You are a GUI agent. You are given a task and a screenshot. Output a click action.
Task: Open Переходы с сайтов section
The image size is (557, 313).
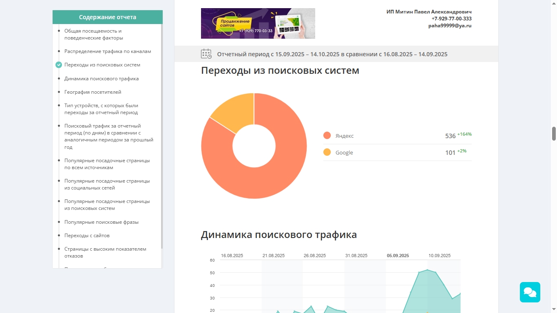pyautogui.click(x=87, y=236)
